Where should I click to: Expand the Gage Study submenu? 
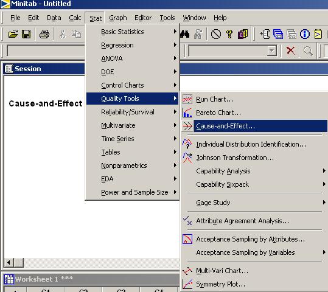[254, 203]
